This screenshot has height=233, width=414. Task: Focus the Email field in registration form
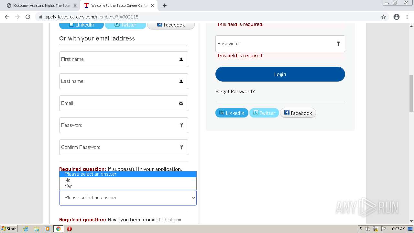coord(124,103)
